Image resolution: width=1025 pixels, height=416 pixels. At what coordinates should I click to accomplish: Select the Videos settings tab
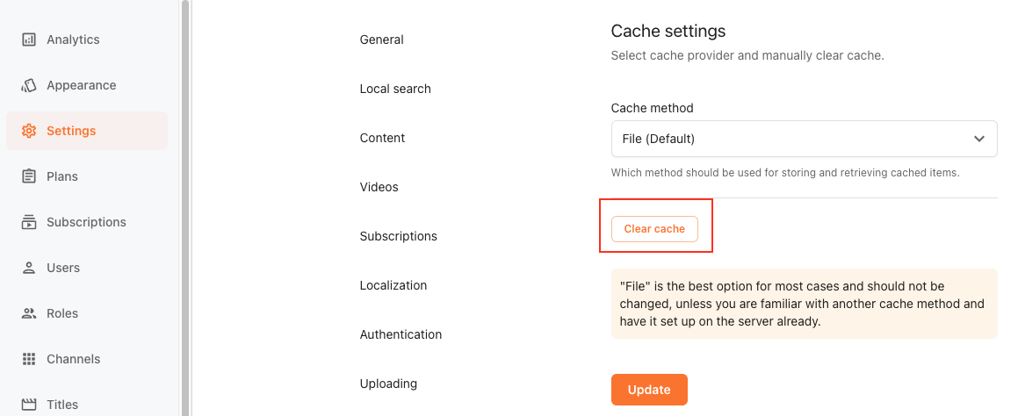[x=379, y=187]
